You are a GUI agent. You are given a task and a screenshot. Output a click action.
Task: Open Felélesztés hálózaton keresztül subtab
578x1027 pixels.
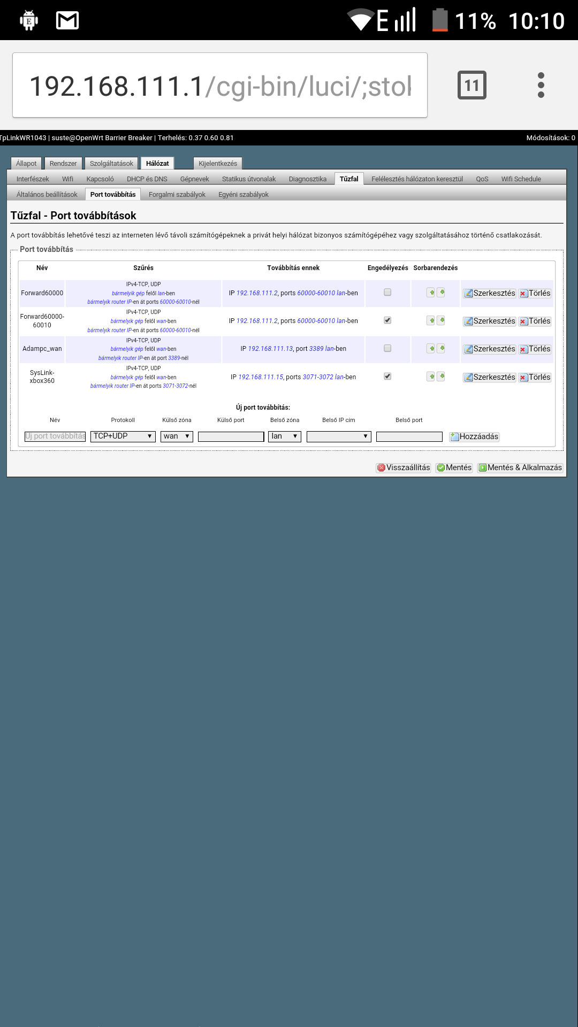417,179
